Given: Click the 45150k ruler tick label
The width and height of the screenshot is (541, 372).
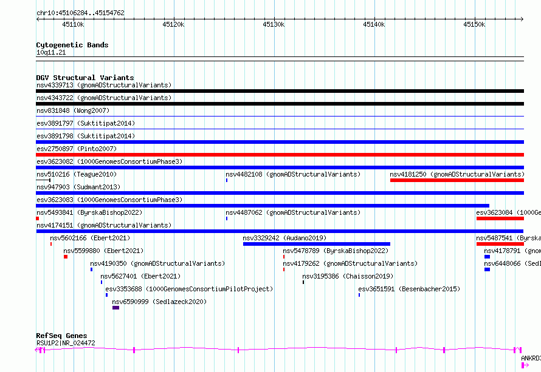Looking at the screenshot, I should pos(474,24).
